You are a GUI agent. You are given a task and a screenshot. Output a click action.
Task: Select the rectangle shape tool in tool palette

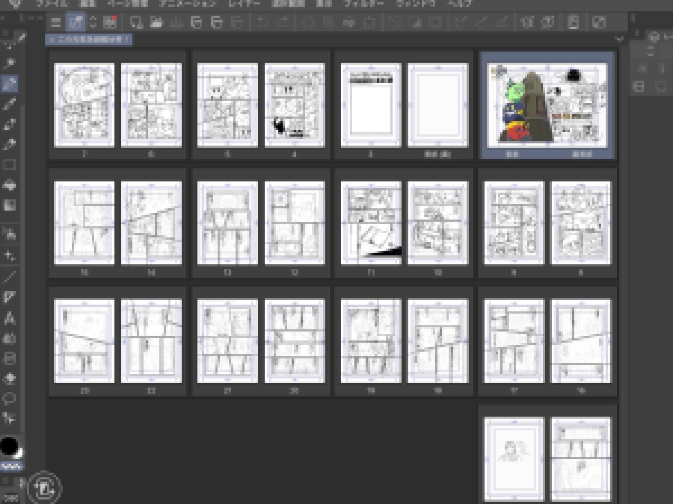pyautogui.click(x=10, y=165)
